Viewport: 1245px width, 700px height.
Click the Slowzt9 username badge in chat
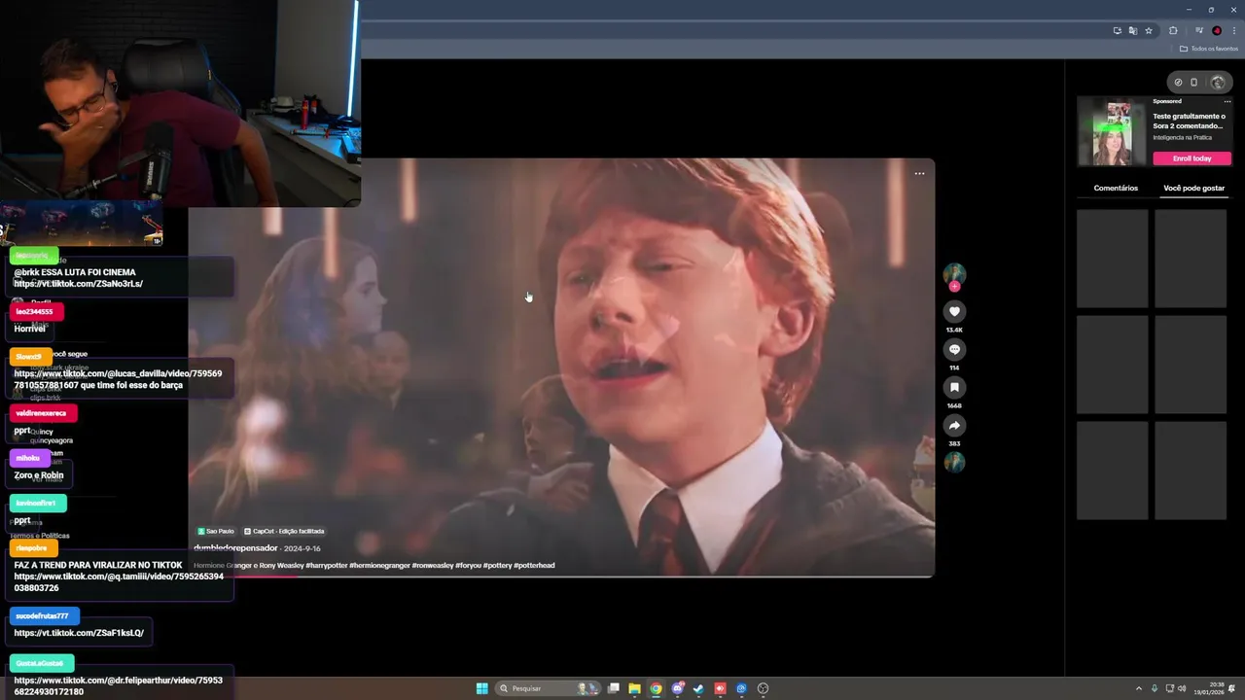tap(30, 357)
